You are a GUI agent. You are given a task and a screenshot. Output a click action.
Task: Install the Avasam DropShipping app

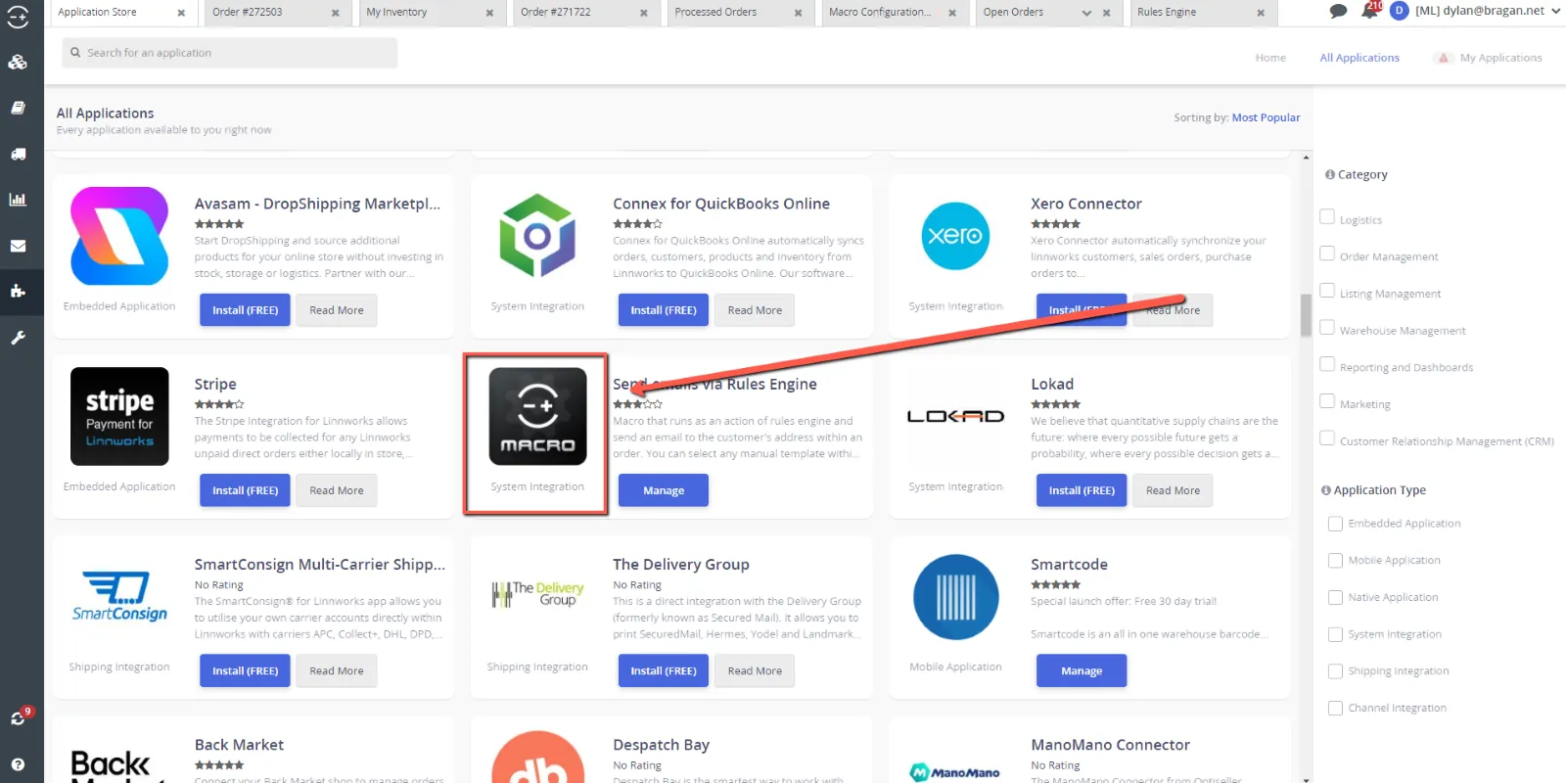(x=245, y=310)
